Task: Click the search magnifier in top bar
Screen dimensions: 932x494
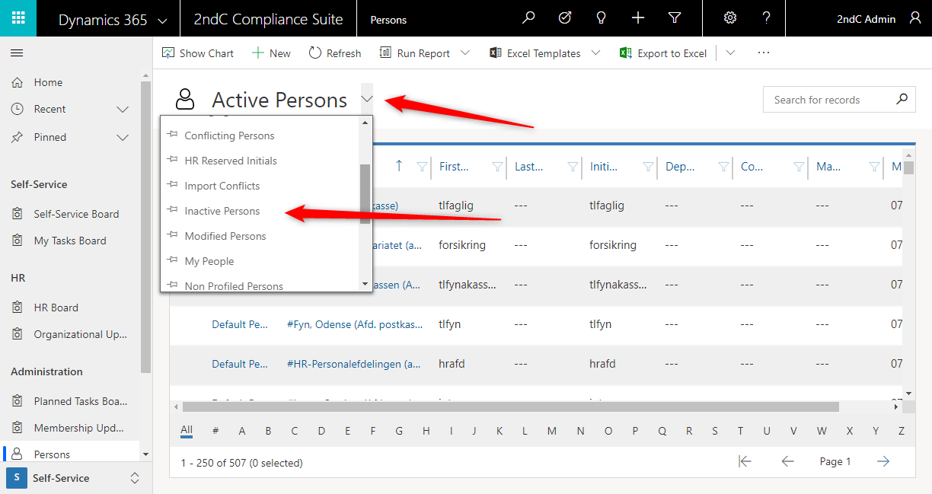Action: click(x=528, y=18)
